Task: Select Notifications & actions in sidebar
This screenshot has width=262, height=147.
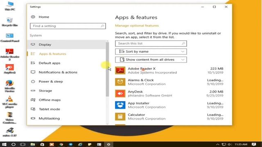Action: [x=66, y=72]
